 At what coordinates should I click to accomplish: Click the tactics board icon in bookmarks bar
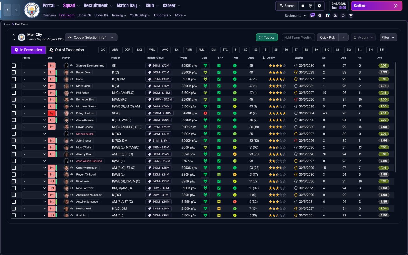[x=328, y=15]
